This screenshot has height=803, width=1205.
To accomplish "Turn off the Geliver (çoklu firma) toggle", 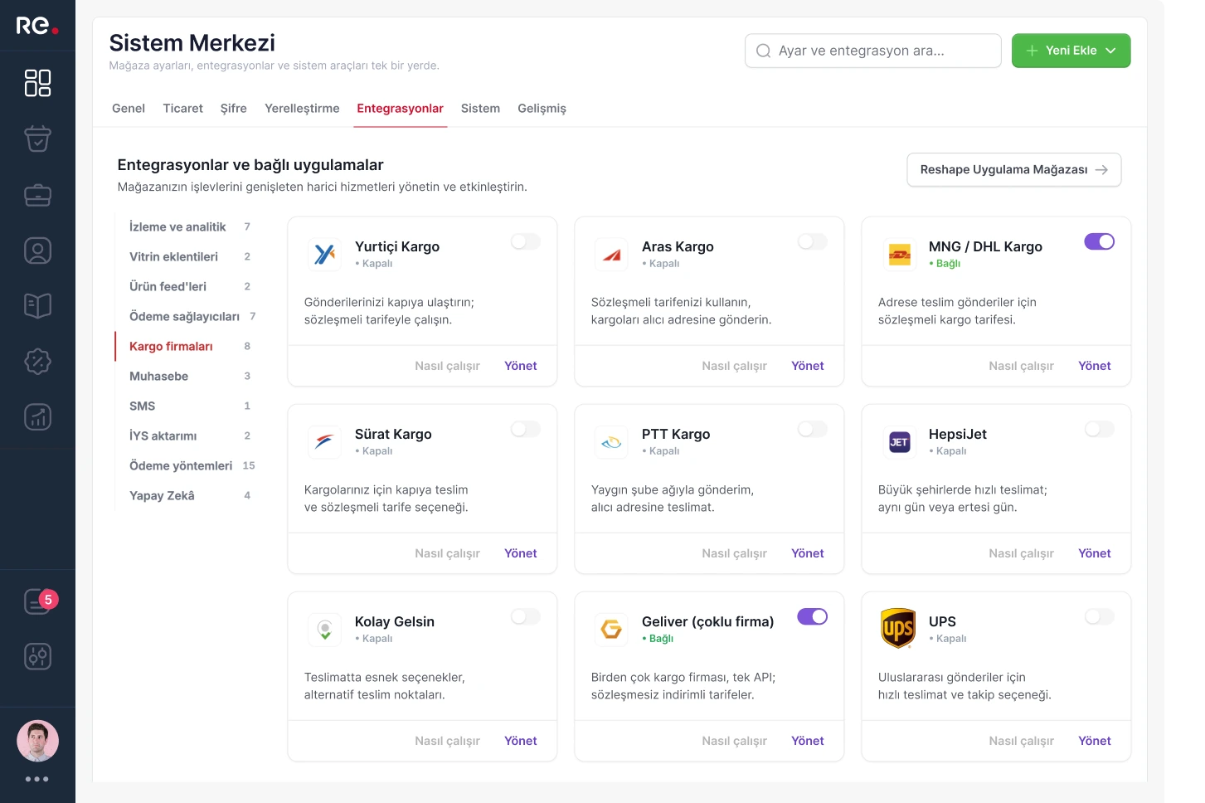I will (x=813, y=616).
